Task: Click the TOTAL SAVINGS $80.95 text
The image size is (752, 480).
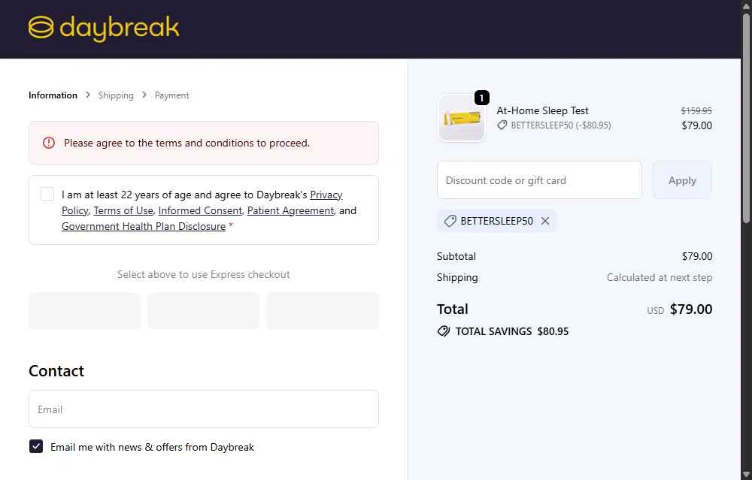Action: [511, 331]
